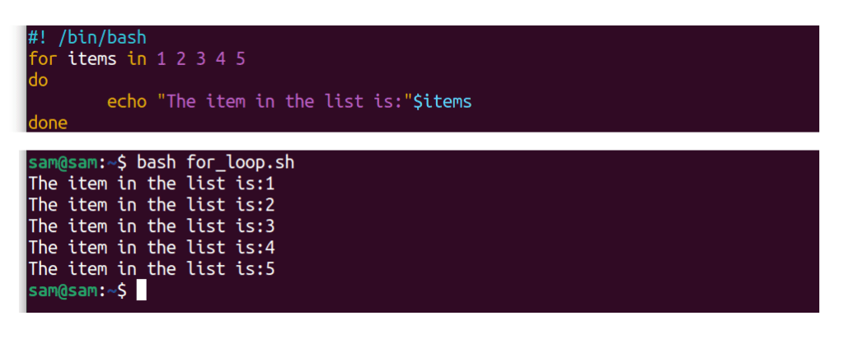Click the number 3 in the list
The image size is (844, 339).
point(201,58)
